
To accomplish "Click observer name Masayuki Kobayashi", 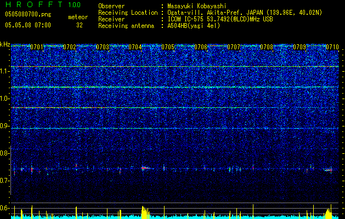I will (197, 6).
